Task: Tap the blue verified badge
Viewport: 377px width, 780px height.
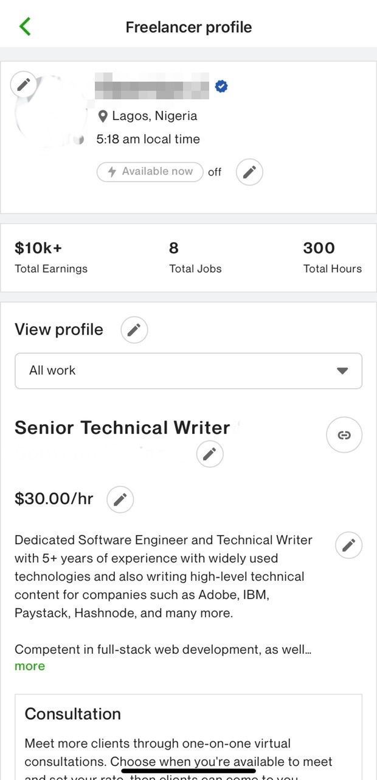Action: [x=221, y=87]
